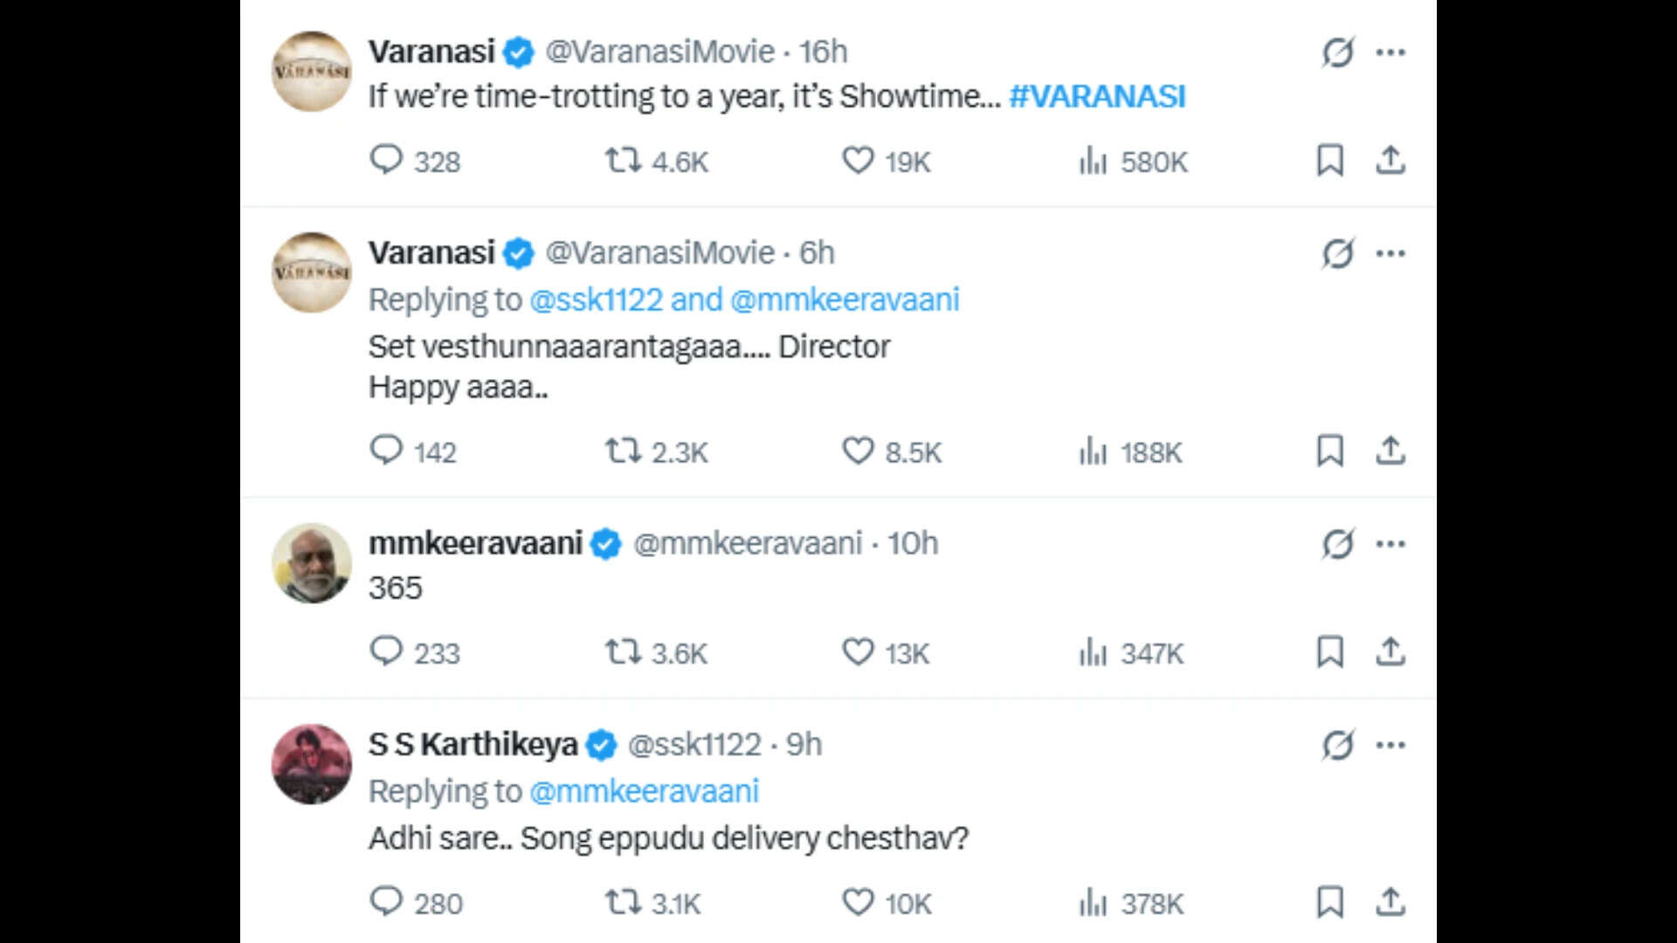Open the more options menu on the top tweet

(x=1392, y=52)
